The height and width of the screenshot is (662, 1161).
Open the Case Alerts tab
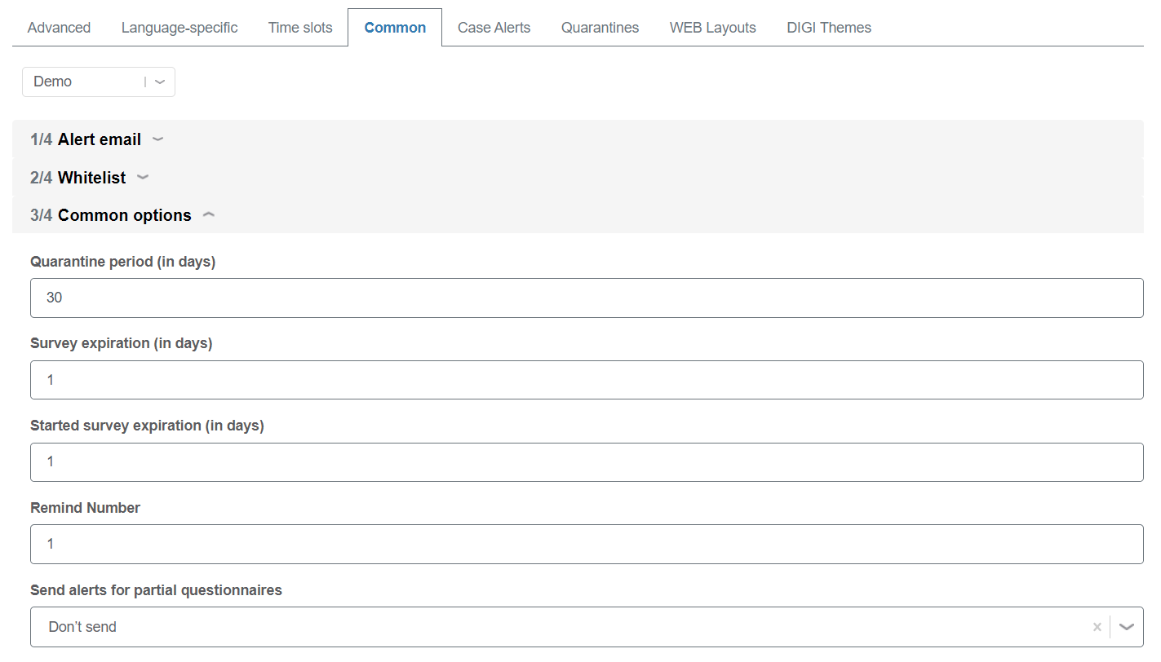494,28
